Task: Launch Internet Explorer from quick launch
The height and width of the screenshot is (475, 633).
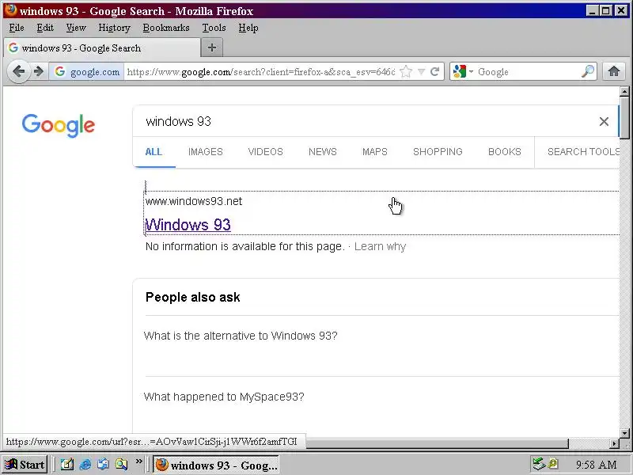Action: point(85,464)
